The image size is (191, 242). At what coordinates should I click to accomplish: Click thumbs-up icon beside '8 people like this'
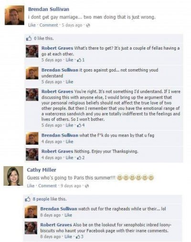(28, 199)
